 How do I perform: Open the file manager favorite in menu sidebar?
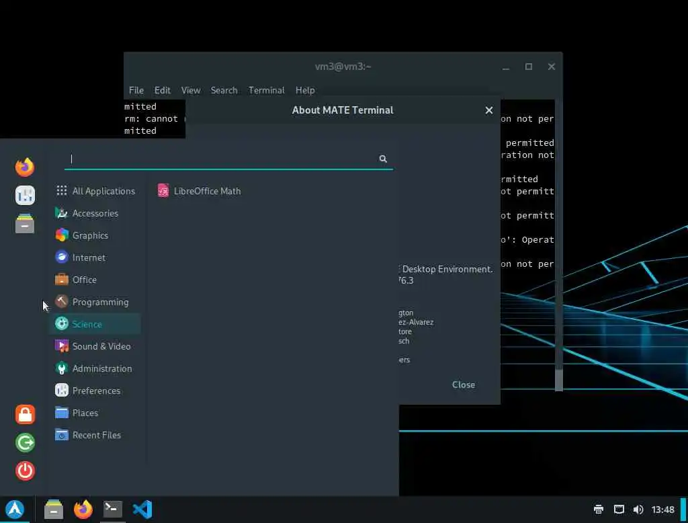(x=25, y=223)
